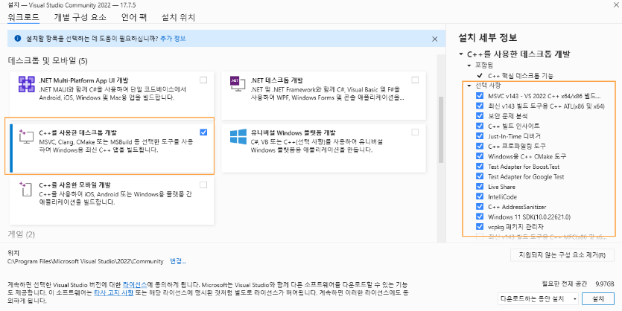The image size is (622, 311).
Task: Uncheck the C++ 프로파일링 도구 option
Action: click(x=480, y=146)
